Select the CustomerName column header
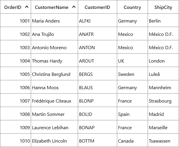 click(54, 7)
